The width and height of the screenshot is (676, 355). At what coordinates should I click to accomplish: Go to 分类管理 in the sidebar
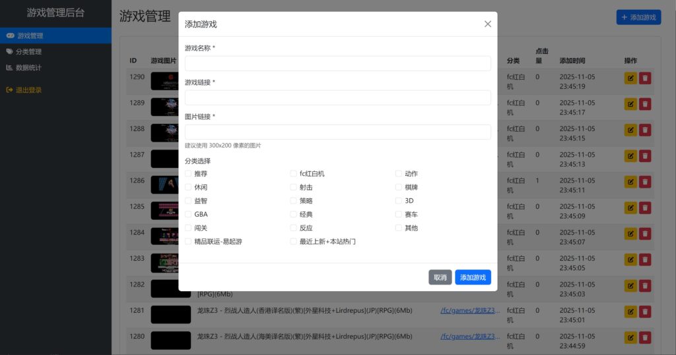pyautogui.click(x=55, y=51)
